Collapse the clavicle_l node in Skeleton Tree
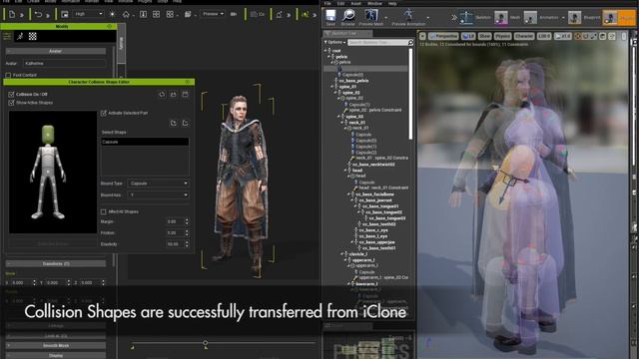The image size is (639, 359). pyautogui.click(x=341, y=254)
